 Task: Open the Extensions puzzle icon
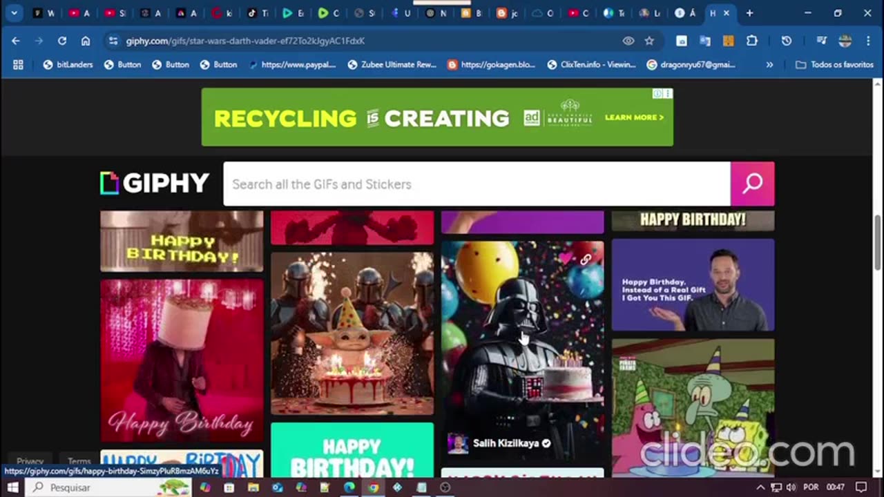coord(752,41)
